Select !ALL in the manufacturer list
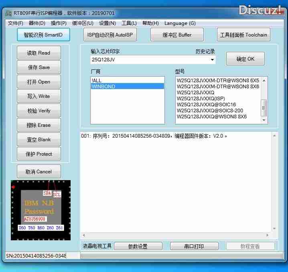Screen dimensions: 288x272 [x=128, y=80]
